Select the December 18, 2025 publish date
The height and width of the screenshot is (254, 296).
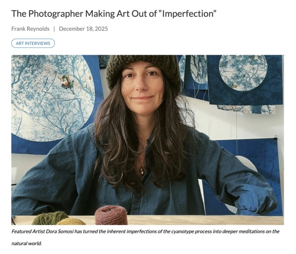83,29
